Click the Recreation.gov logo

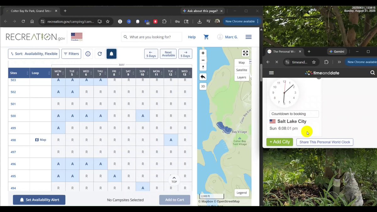click(36, 37)
